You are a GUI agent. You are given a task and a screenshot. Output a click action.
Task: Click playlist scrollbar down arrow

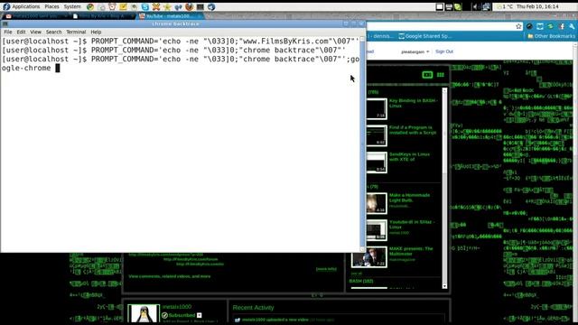point(444,286)
